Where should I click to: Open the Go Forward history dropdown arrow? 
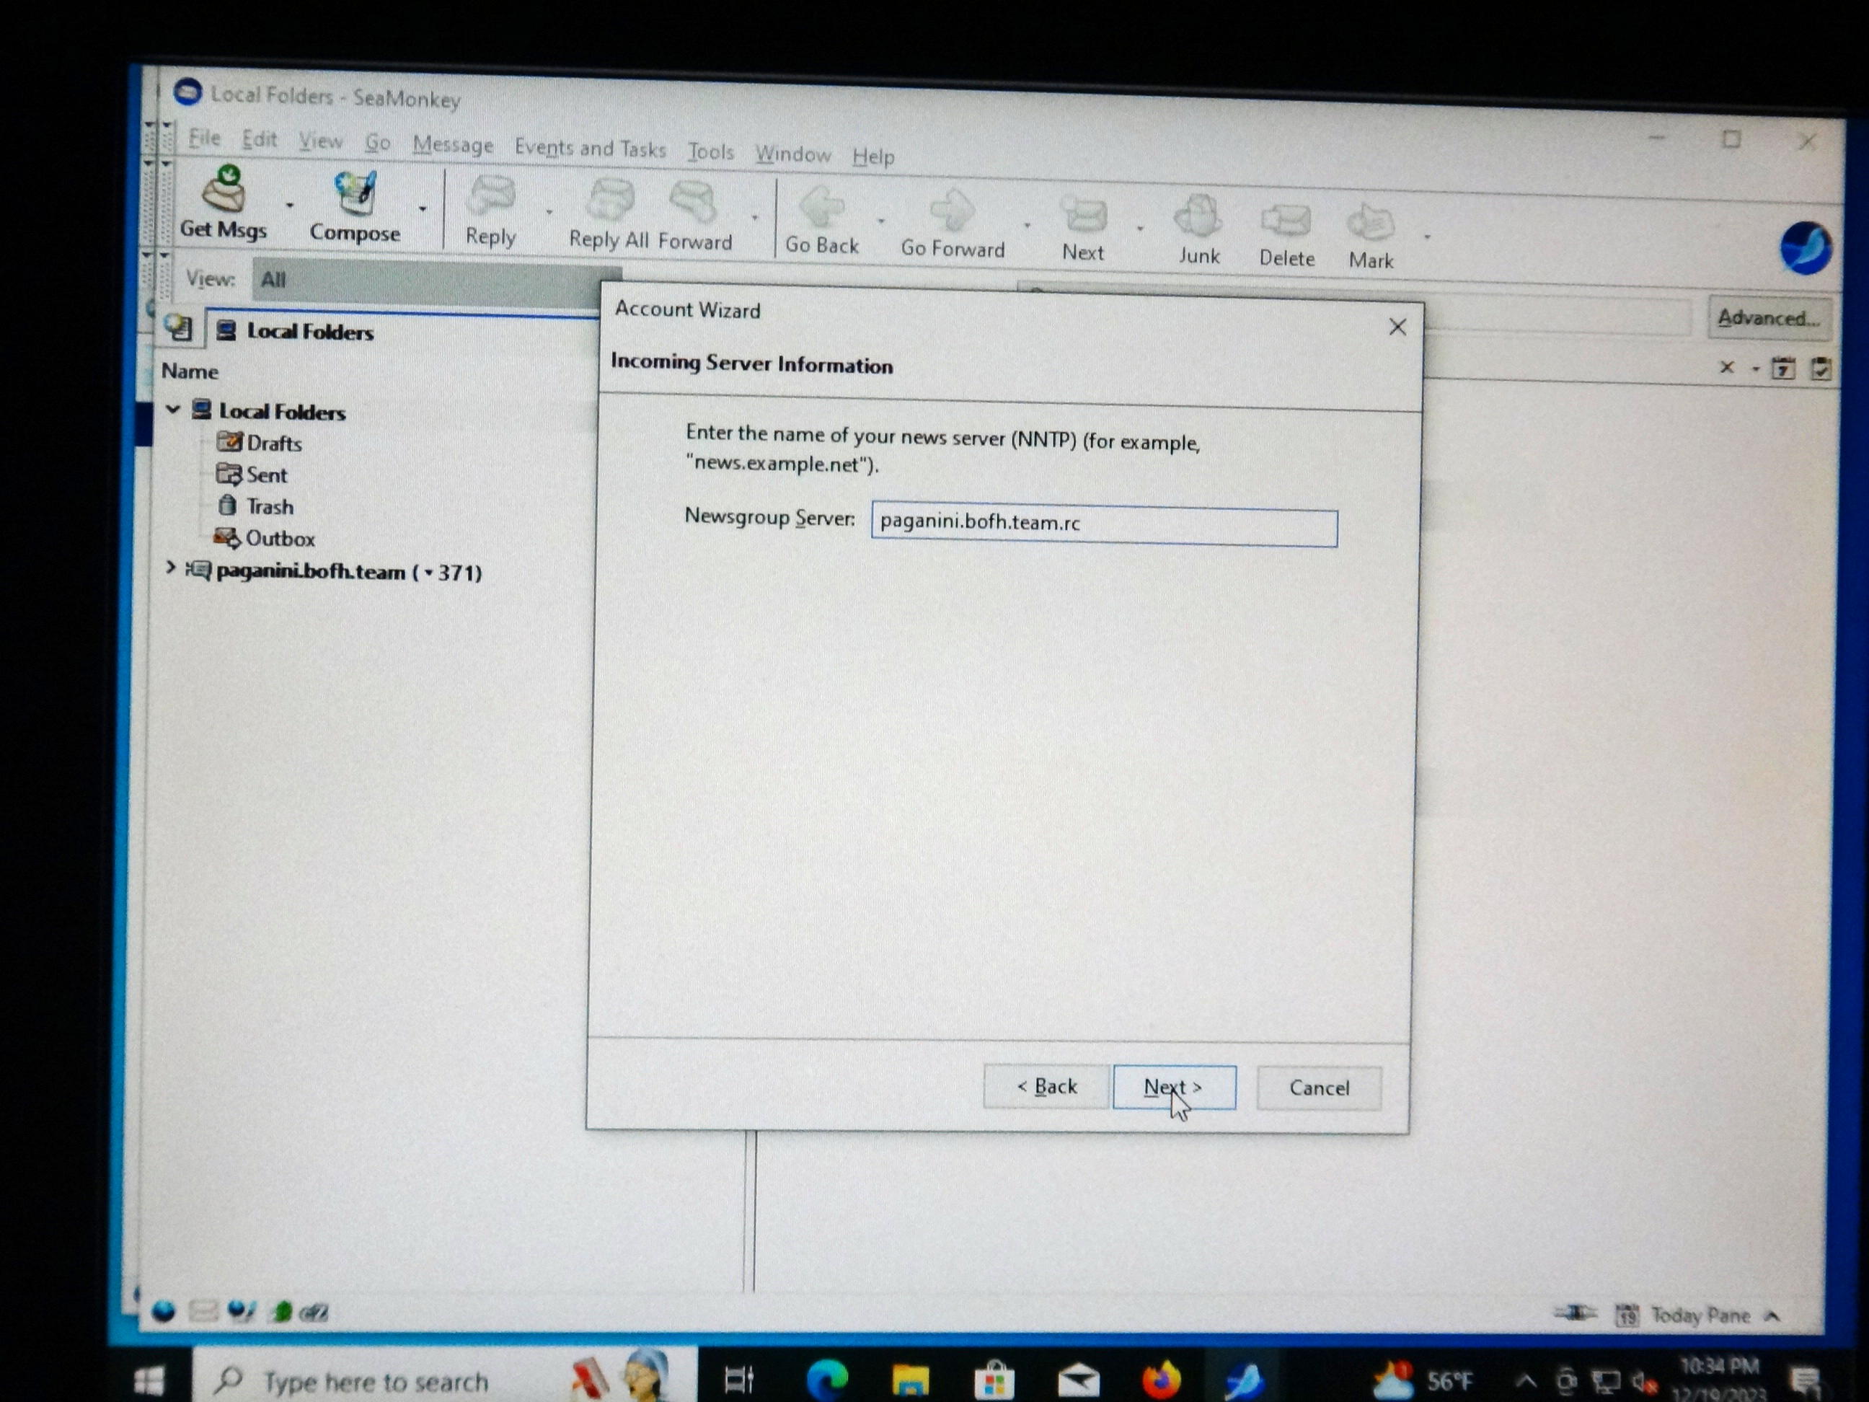tap(1027, 225)
